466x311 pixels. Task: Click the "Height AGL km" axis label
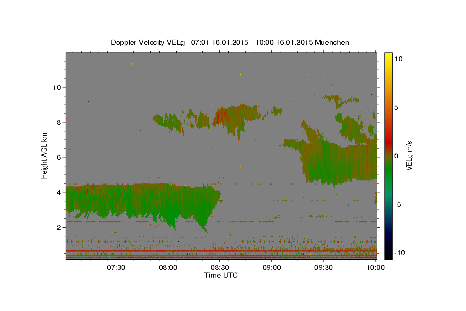click(x=45, y=155)
